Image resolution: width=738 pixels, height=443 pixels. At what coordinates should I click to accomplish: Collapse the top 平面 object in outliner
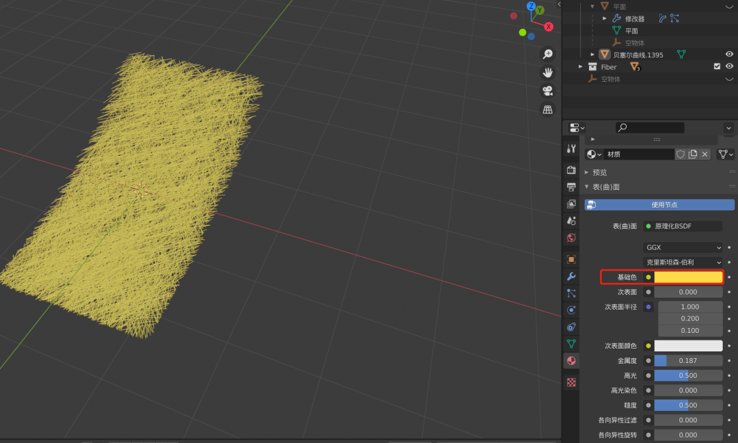[x=592, y=7]
